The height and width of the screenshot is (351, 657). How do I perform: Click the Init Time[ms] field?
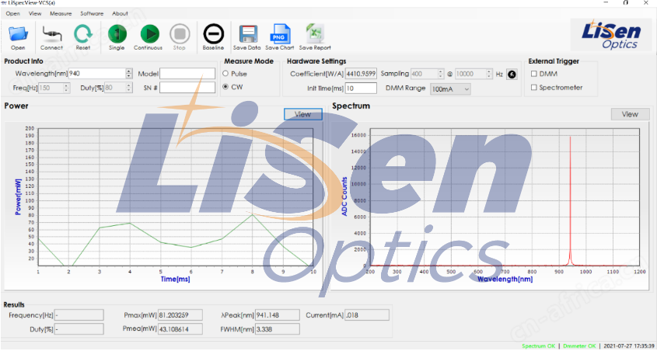coord(362,89)
